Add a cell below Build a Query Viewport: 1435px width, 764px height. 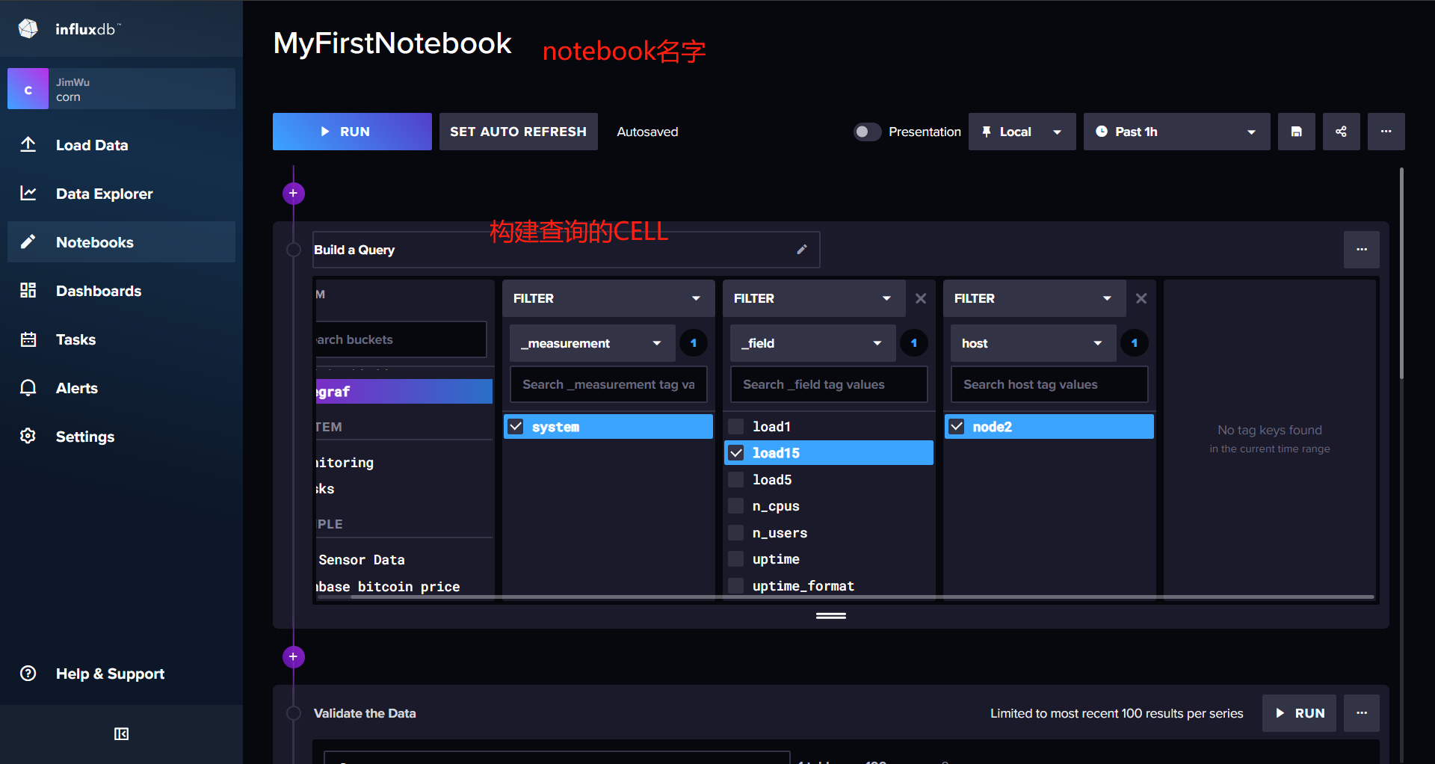click(294, 657)
